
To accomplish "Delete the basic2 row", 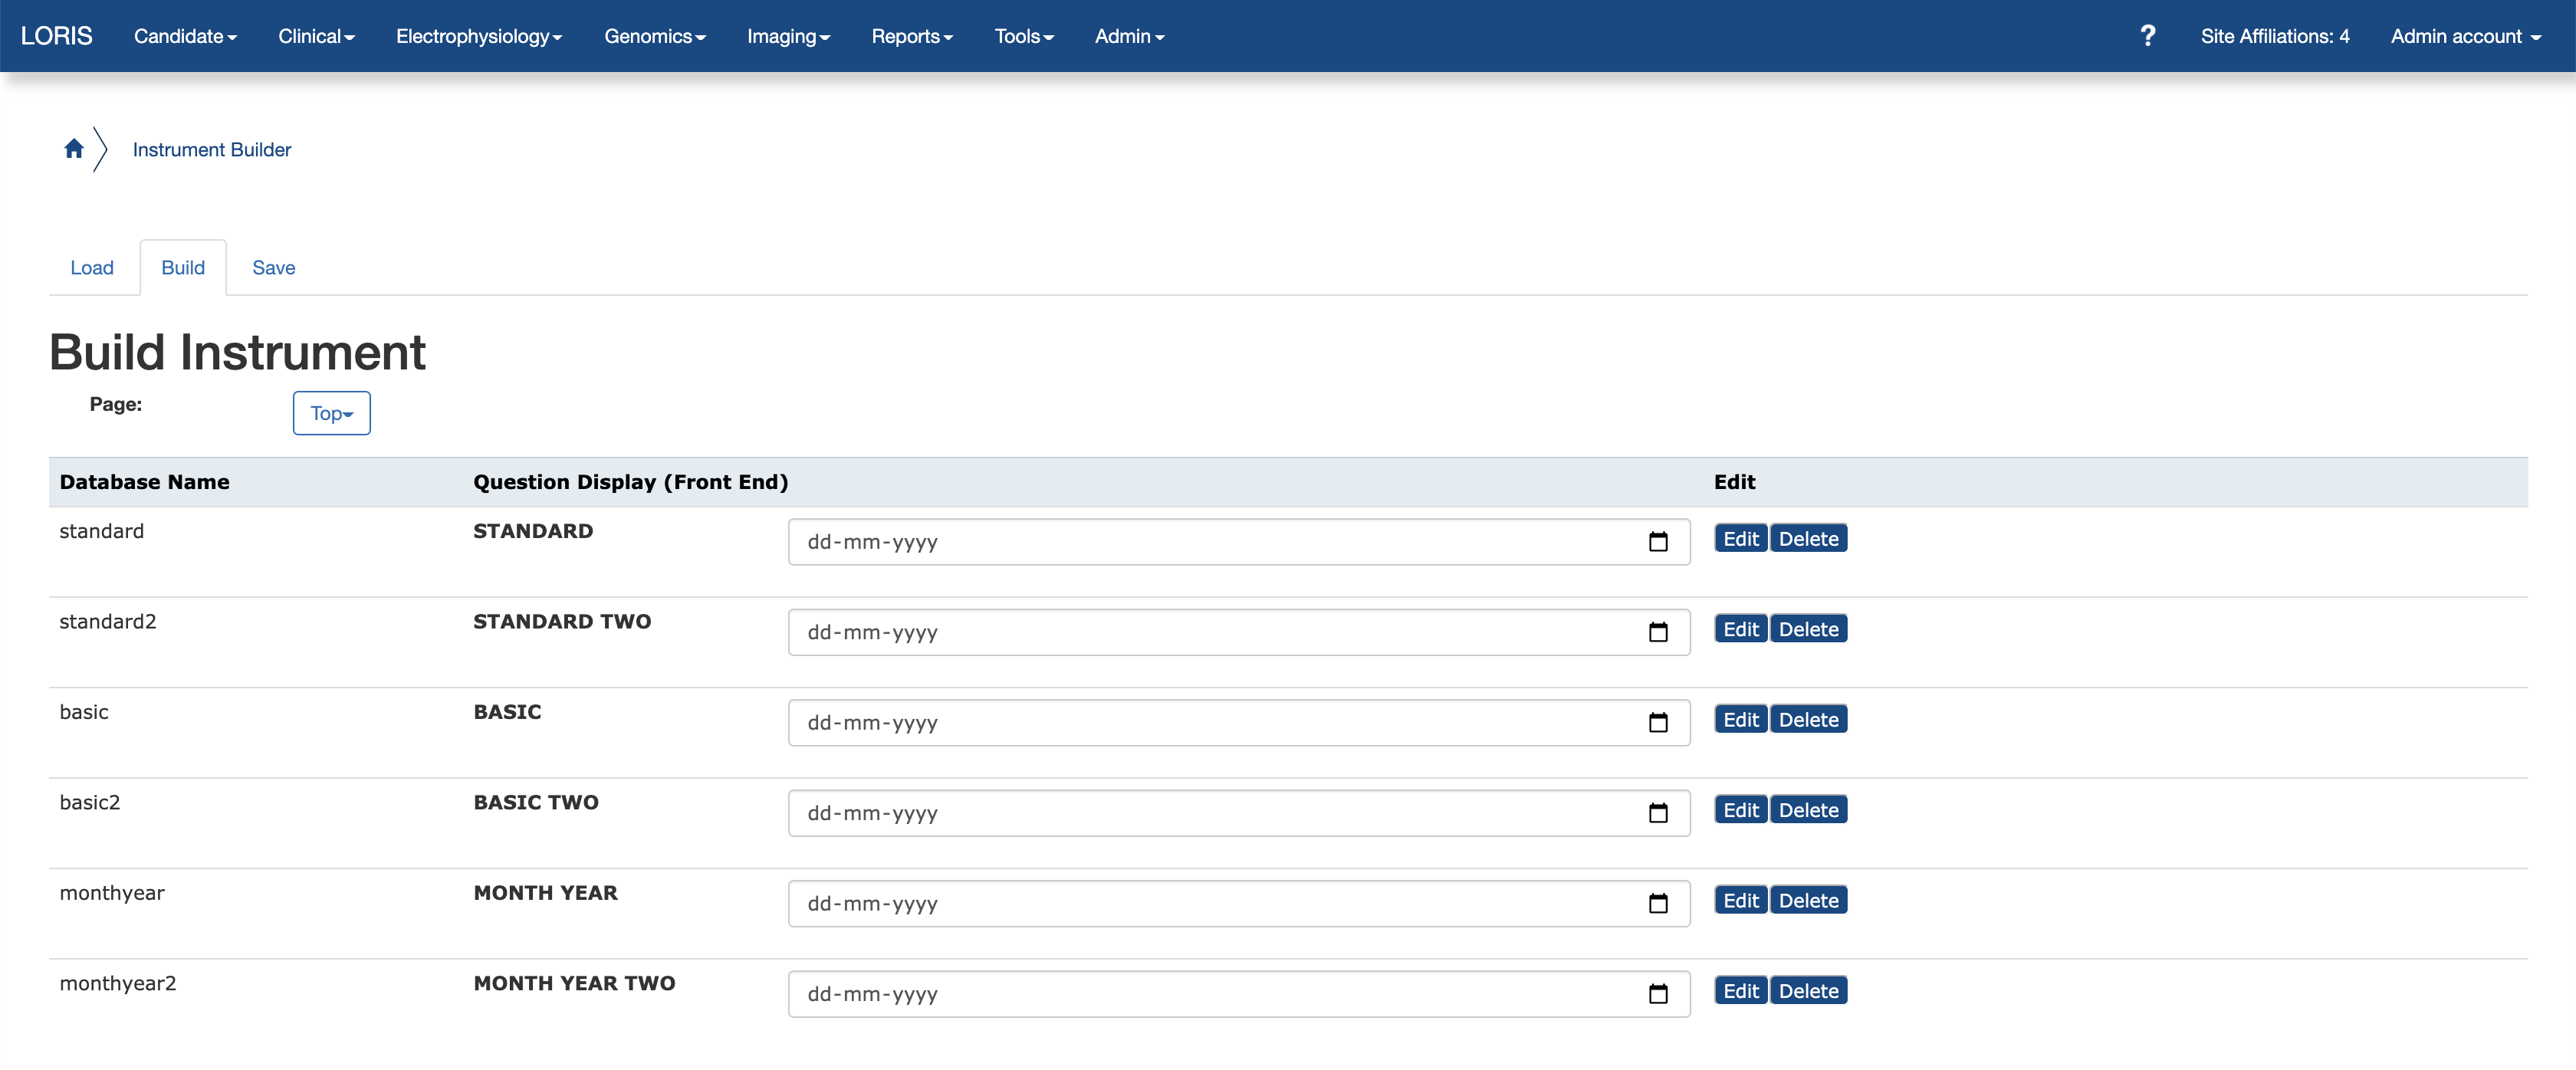I will (1809, 810).
